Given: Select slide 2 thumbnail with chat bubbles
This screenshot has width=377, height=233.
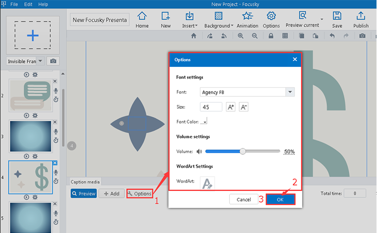Looking at the screenshot, I should (31, 95).
